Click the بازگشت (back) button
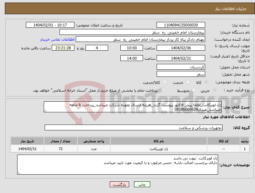 (x=119, y=184)
